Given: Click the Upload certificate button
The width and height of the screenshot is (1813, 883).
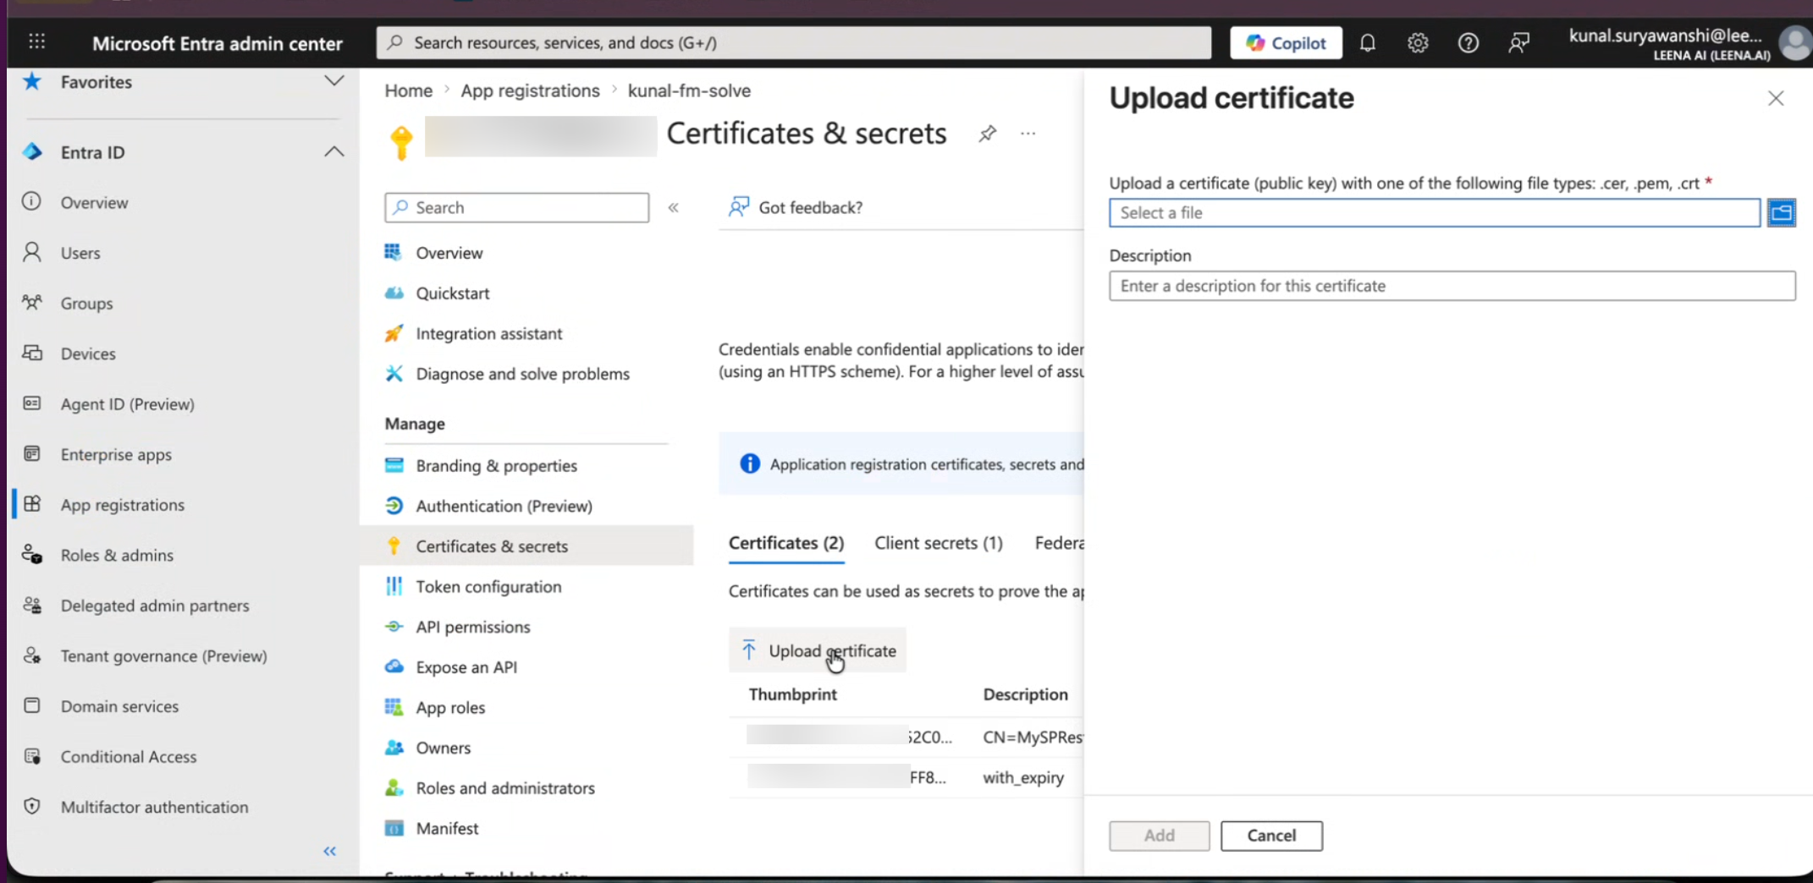Looking at the screenshot, I should click(x=818, y=650).
